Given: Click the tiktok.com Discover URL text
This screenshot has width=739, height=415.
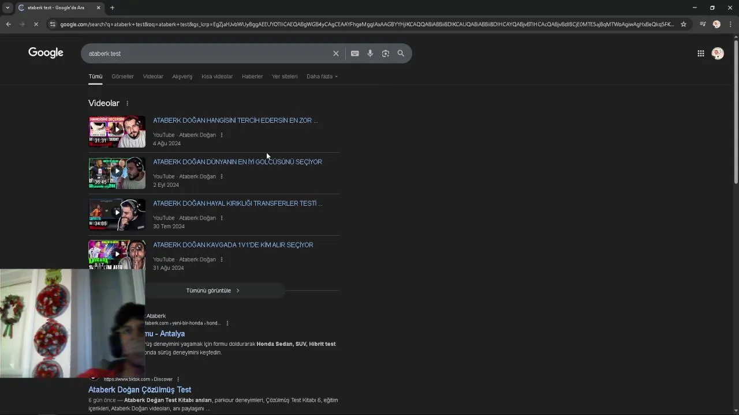Looking at the screenshot, I should click(138, 379).
